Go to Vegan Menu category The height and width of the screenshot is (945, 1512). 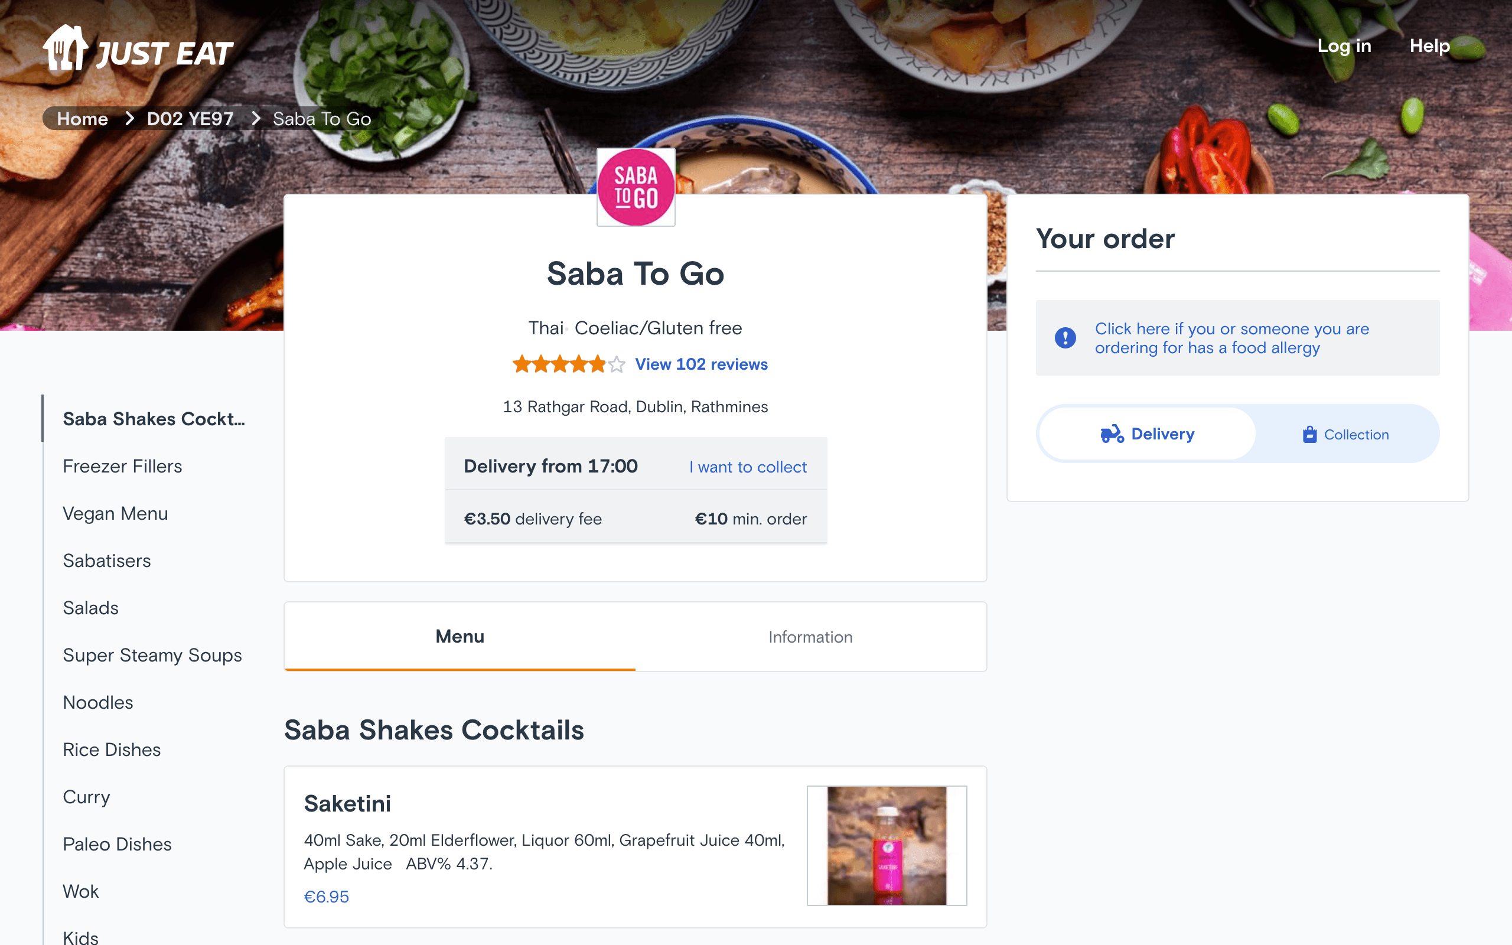(116, 513)
